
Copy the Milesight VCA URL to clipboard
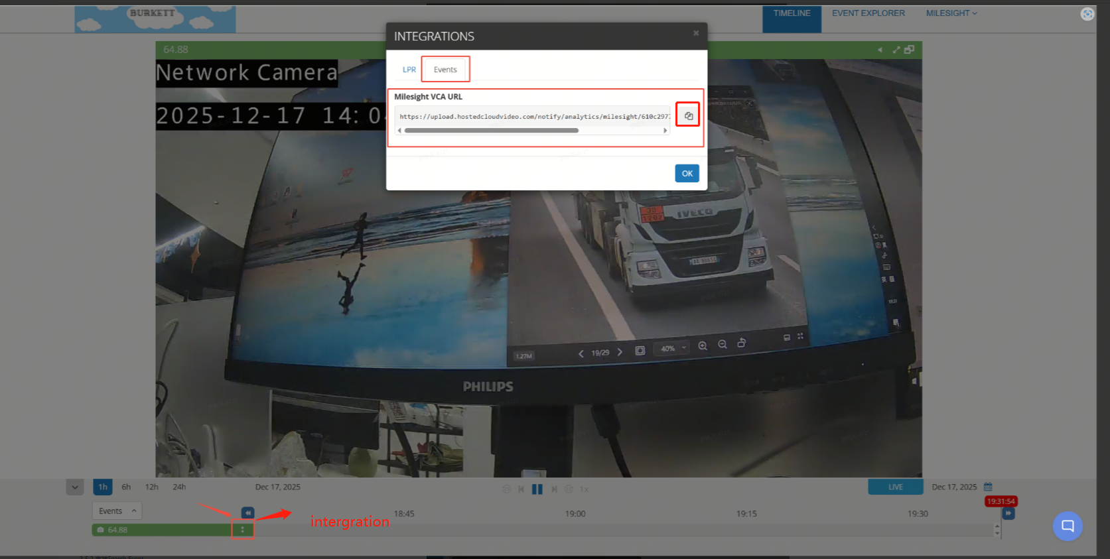pos(688,115)
